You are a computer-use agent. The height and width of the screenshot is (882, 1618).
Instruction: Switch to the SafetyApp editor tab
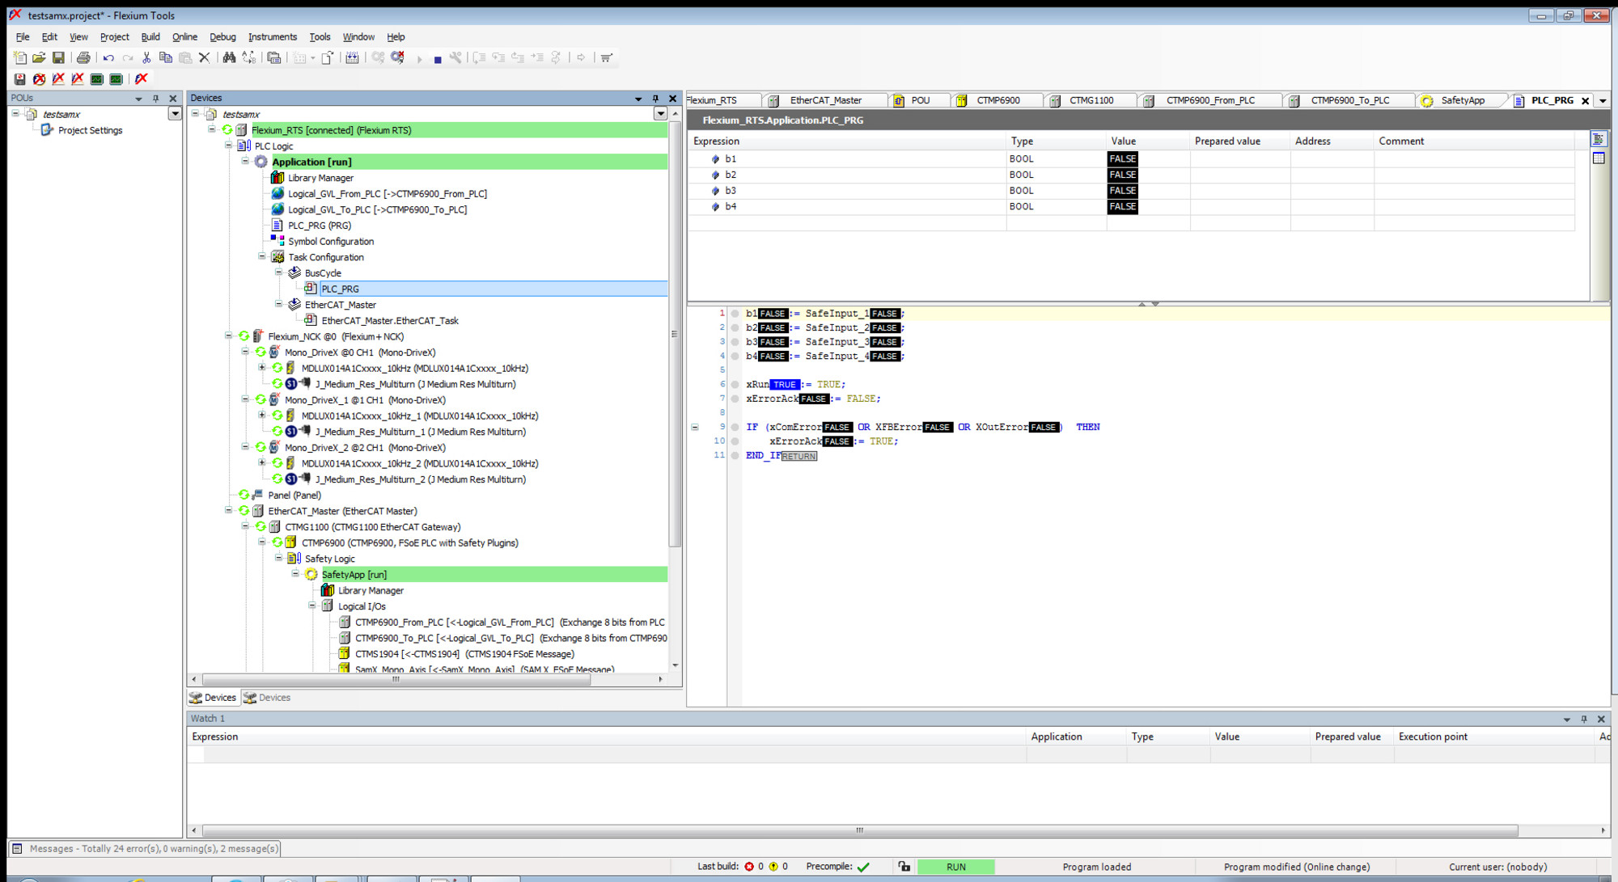tap(1461, 100)
